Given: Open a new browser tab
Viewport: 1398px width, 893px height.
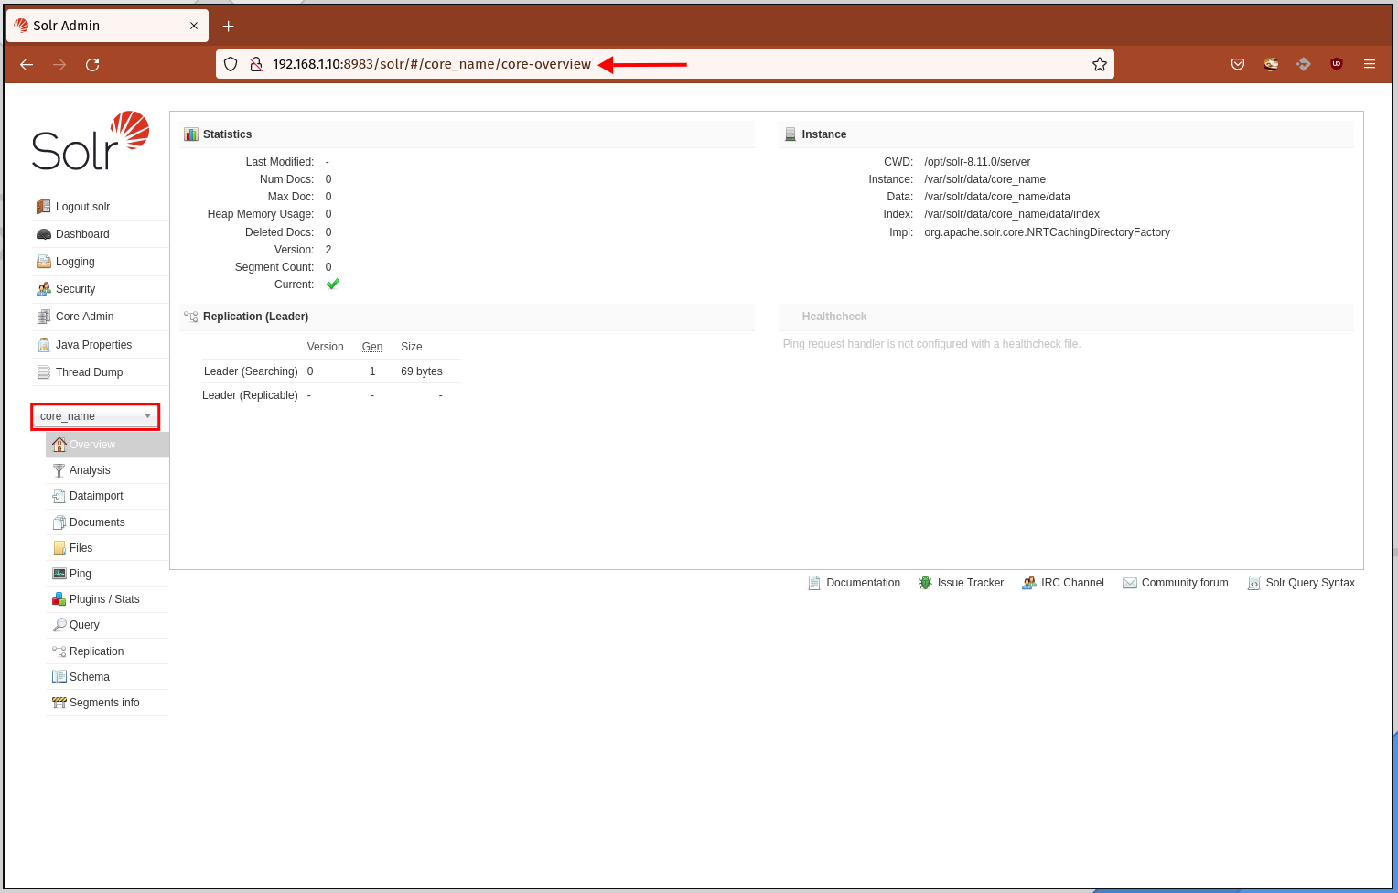Looking at the screenshot, I should pos(229,26).
